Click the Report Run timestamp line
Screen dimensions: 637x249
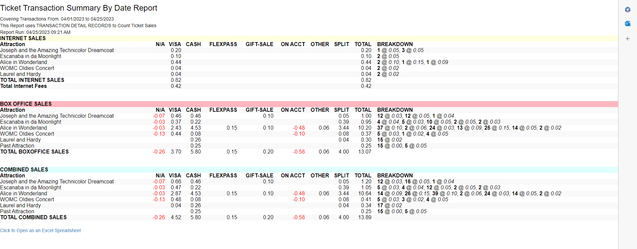click(35, 32)
